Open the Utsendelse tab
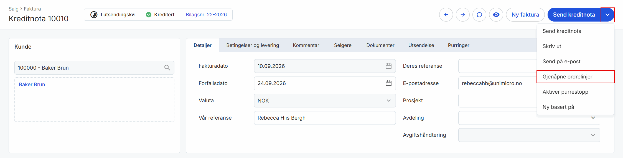Screen dimensions: 623x158 click(421, 45)
